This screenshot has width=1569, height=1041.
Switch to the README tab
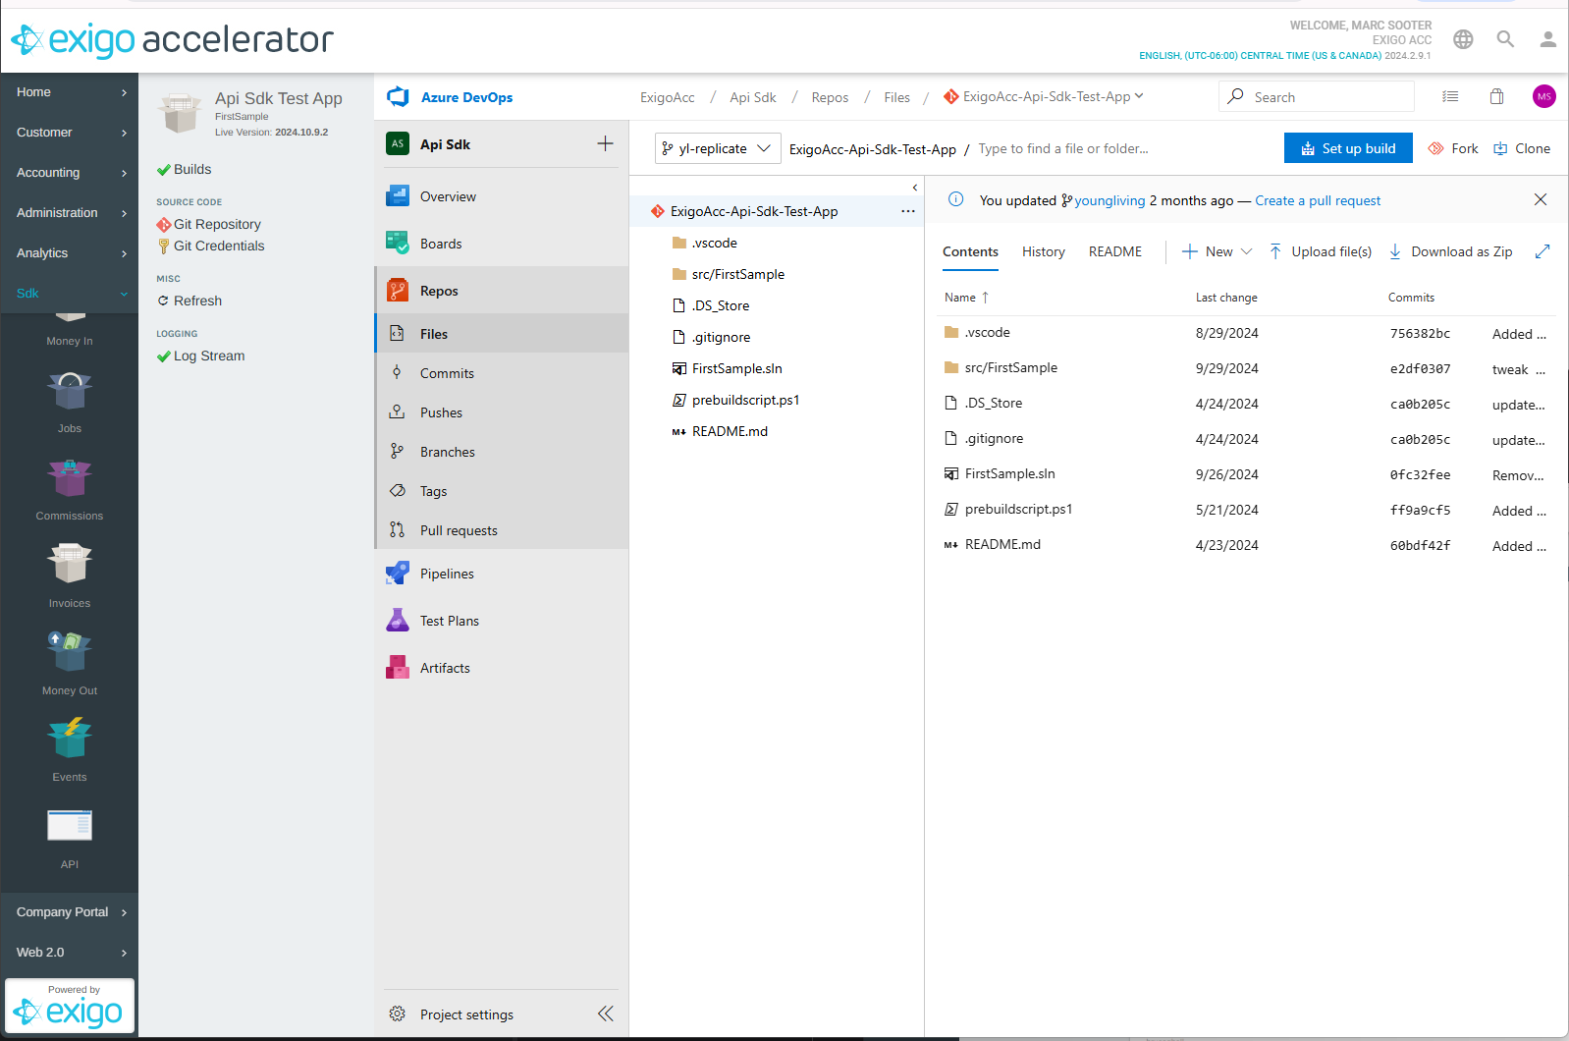[x=1114, y=251]
